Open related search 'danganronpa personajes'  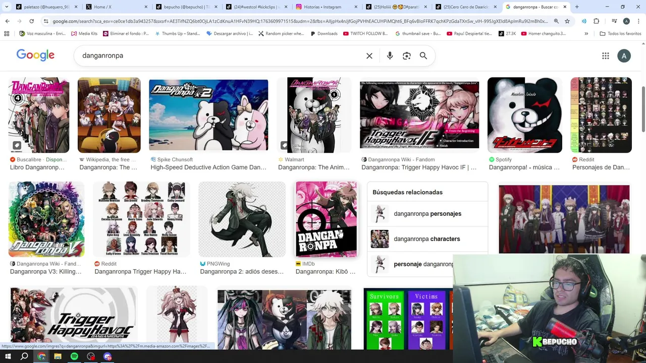427,214
